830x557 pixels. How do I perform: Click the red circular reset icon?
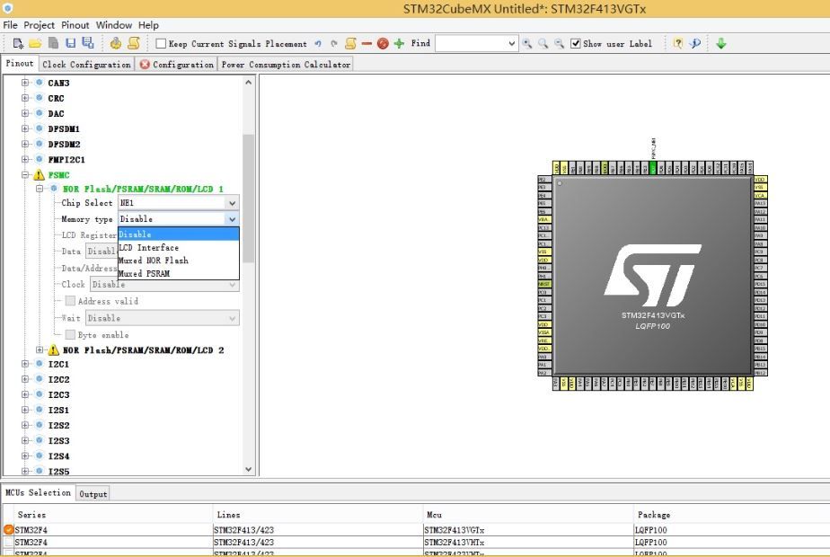pos(383,43)
